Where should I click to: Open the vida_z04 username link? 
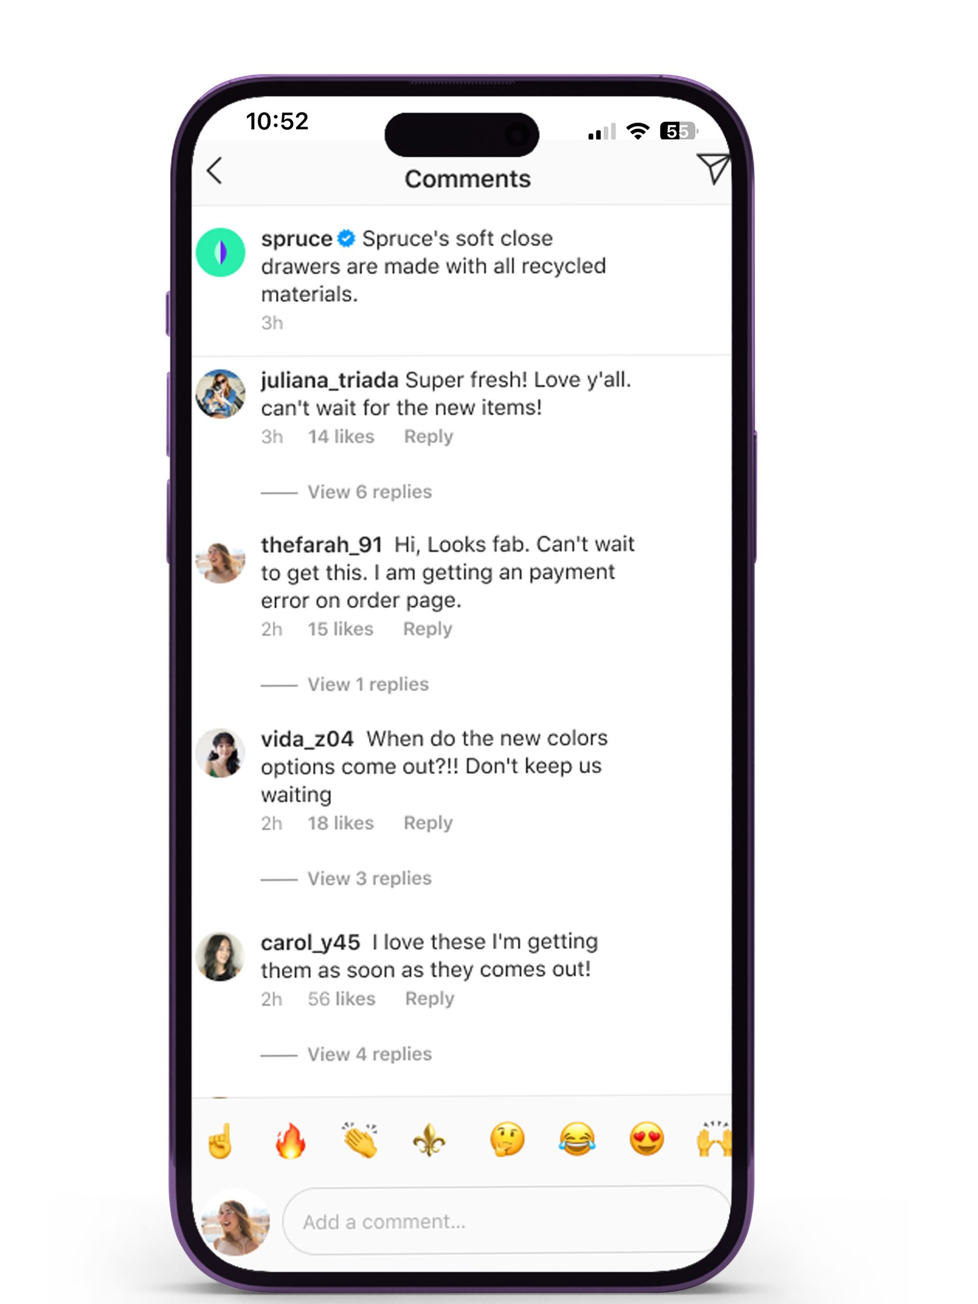point(307,739)
